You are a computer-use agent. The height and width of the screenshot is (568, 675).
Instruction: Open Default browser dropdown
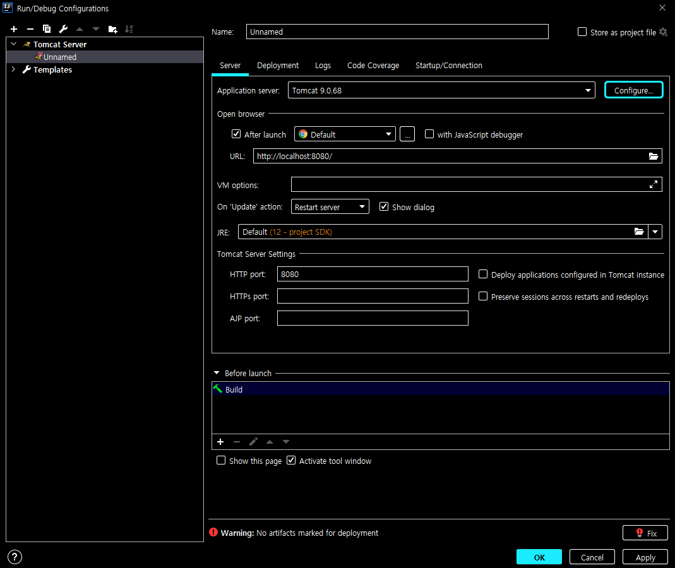click(345, 134)
